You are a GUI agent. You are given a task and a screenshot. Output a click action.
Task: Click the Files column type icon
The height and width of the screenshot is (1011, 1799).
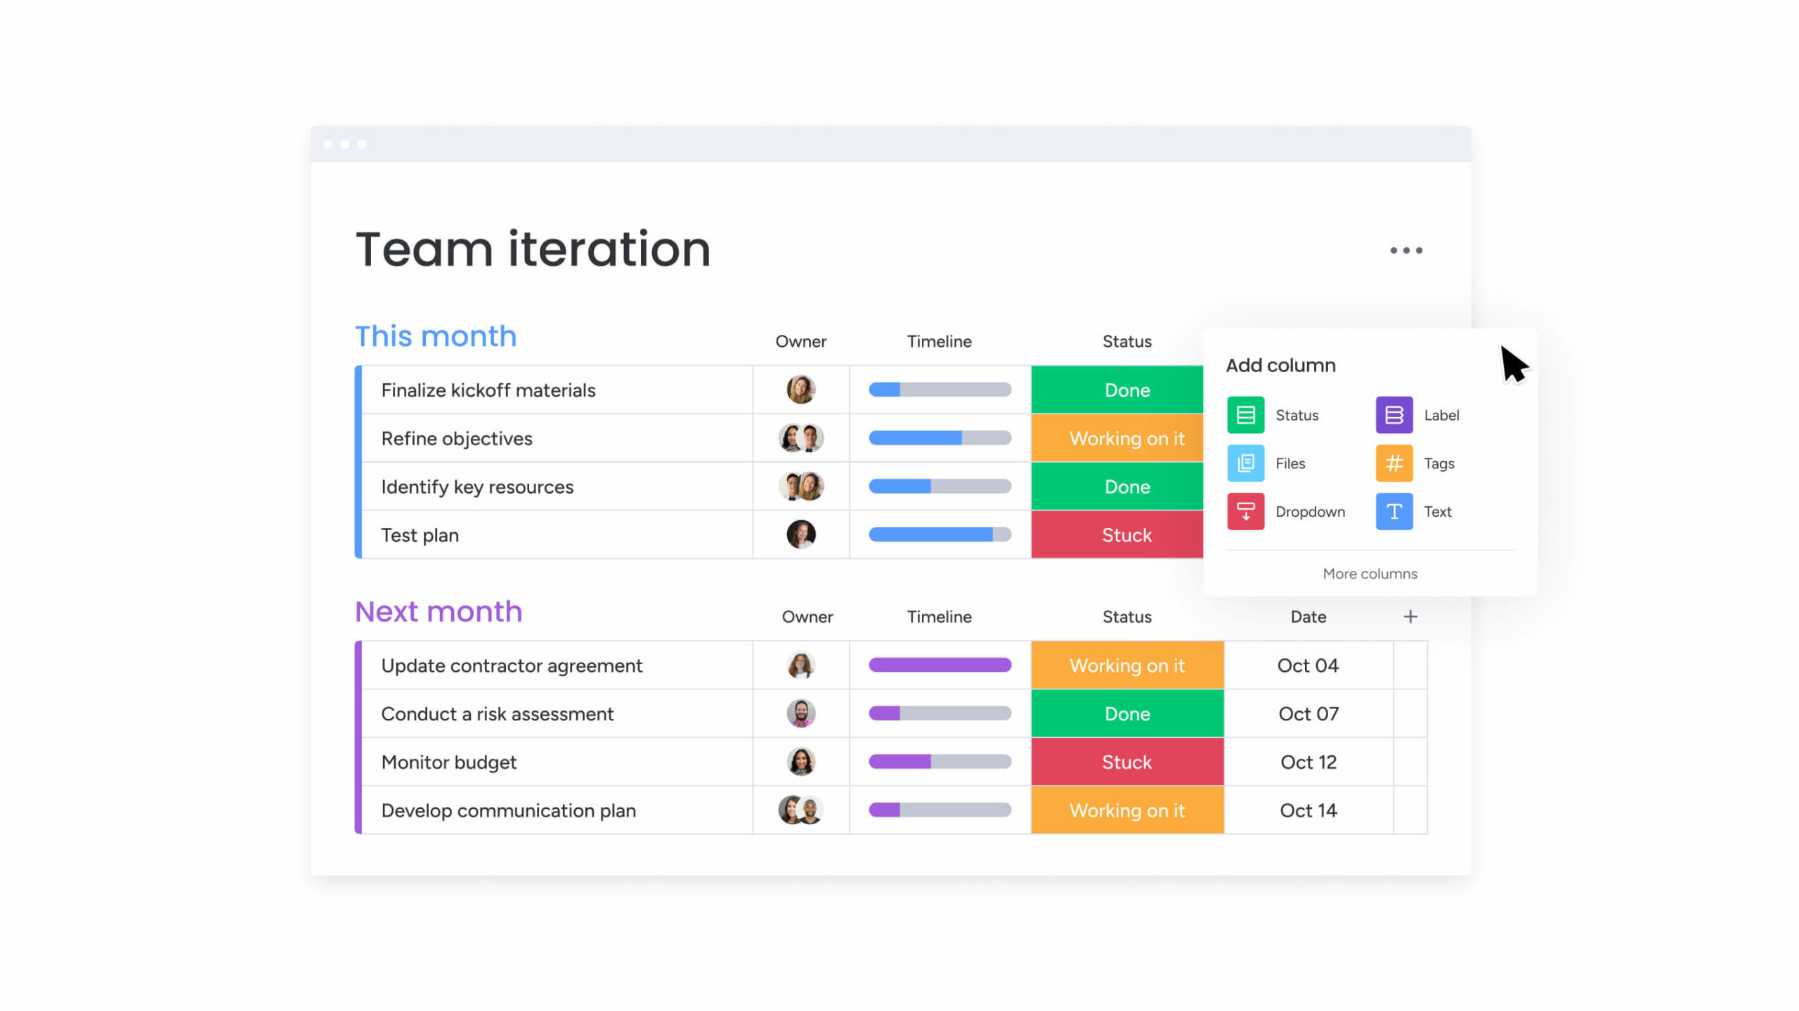click(x=1245, y=462)
